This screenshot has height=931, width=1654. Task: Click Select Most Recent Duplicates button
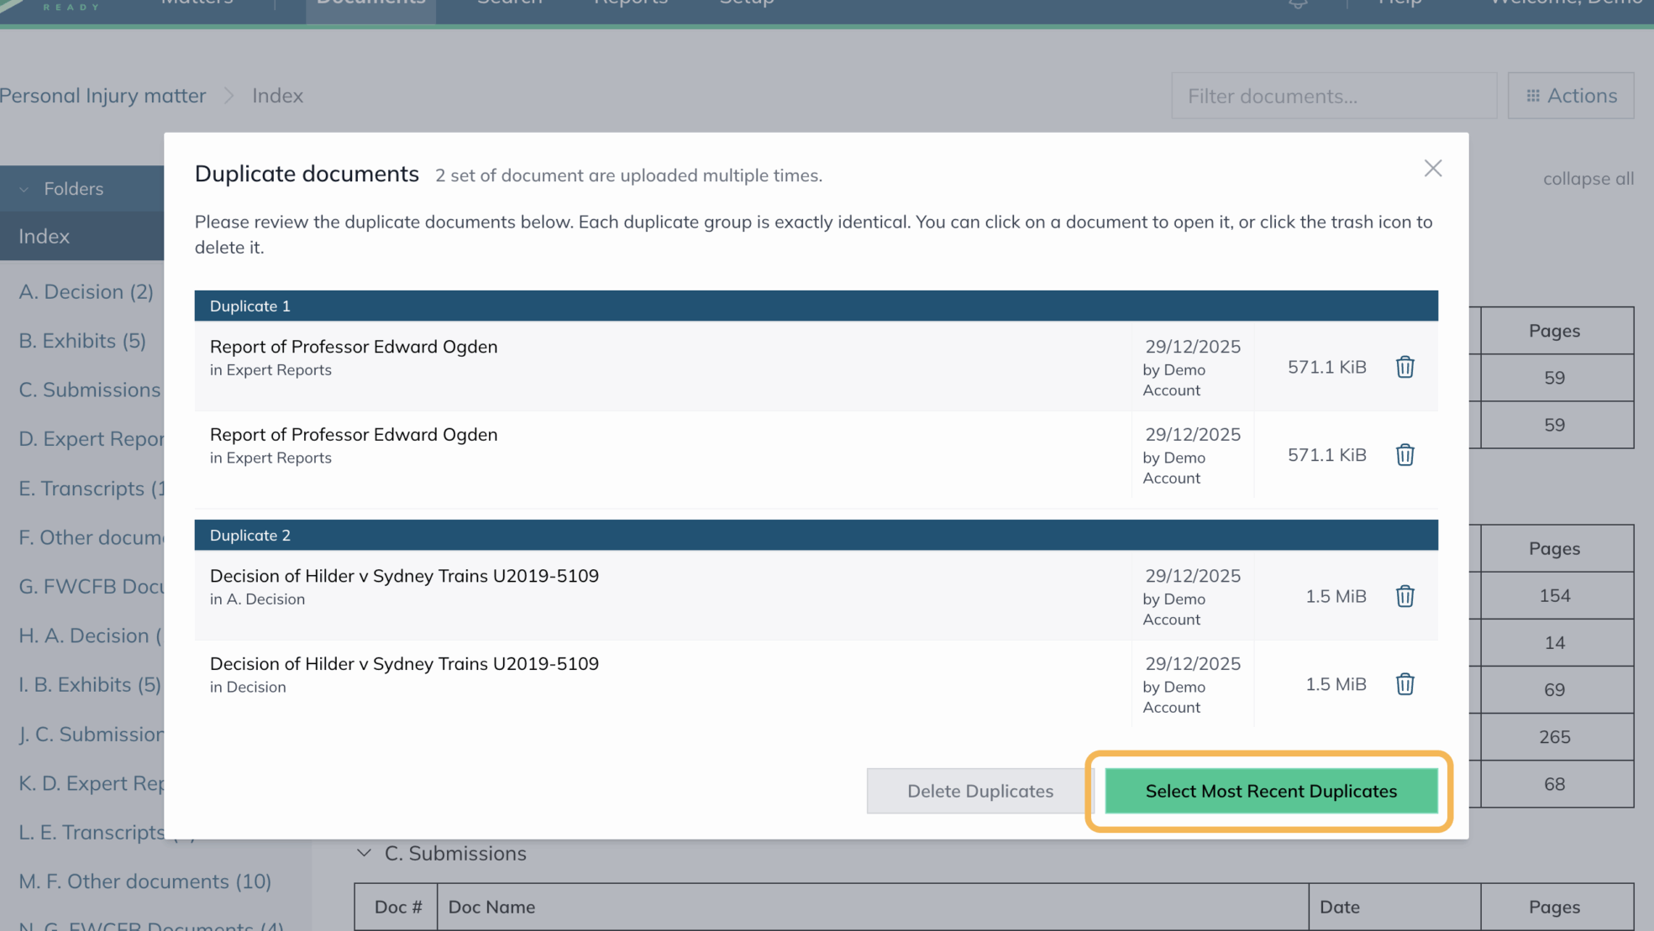pyautogui.click(x=1270, y=791)
